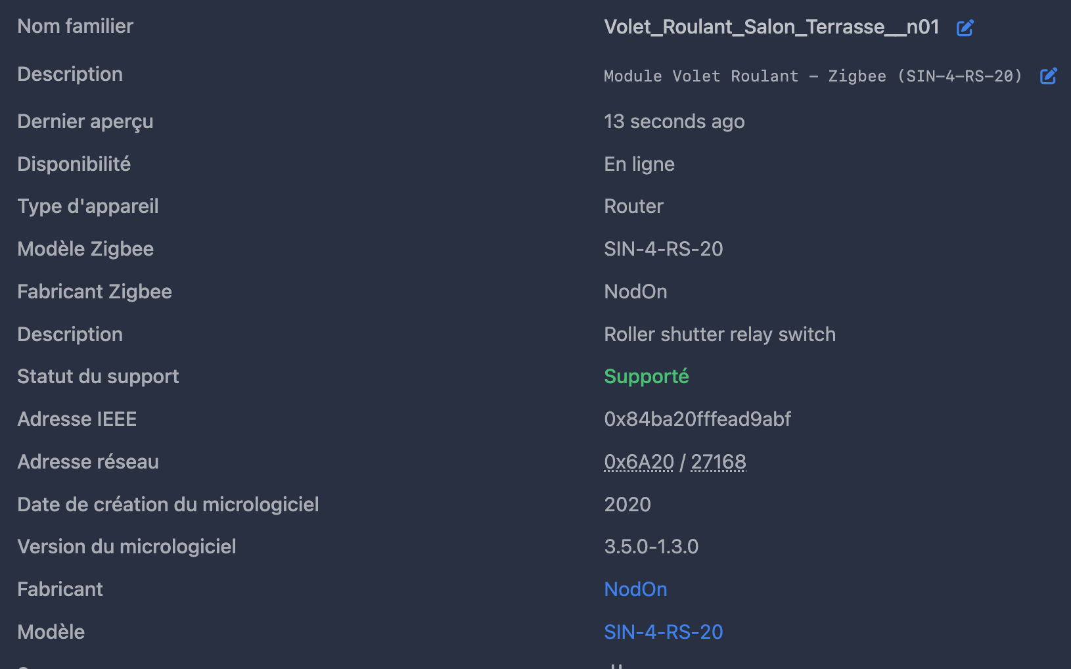
Task: Click the En ligne availability value
Action: click(639, 164)
